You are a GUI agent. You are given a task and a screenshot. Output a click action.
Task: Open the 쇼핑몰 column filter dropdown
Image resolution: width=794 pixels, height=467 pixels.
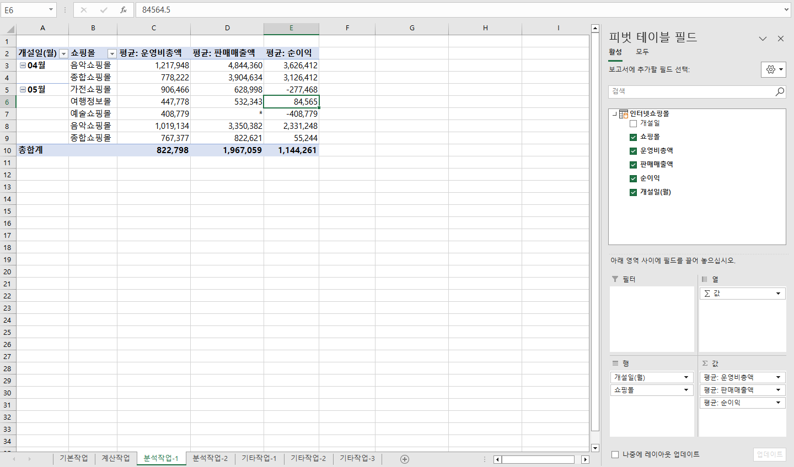click(x=112, y=53)
